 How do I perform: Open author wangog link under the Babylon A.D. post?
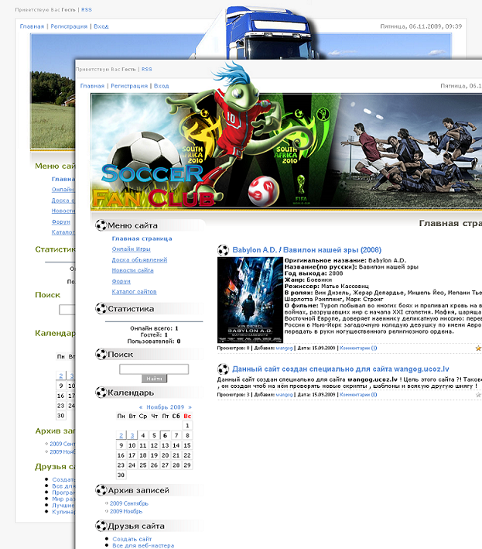[284, 348]
